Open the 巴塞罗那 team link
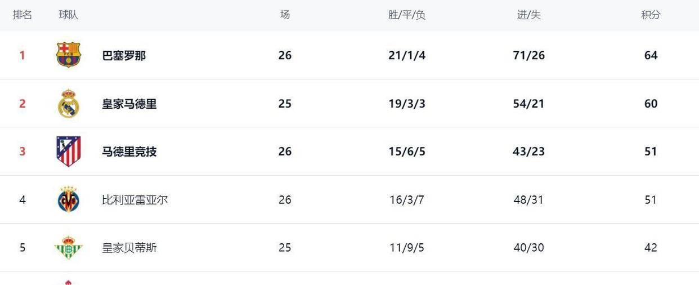This screenshot has height=285, width=699. (124, 56)
